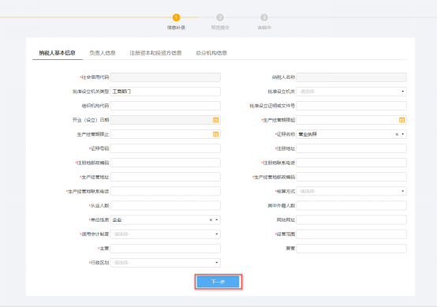Viewport: 437px width, 307px height.
Task: Focus the 批准设立证明或文件号 input
Action: point(351,106)
